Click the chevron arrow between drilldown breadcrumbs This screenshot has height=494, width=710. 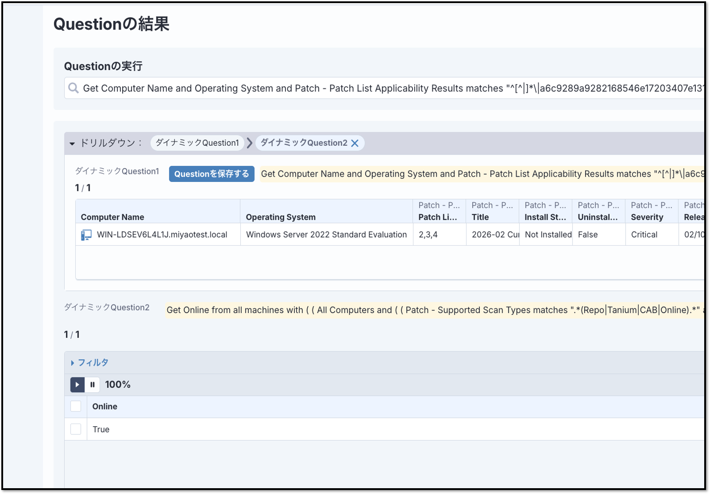point(250,143)
